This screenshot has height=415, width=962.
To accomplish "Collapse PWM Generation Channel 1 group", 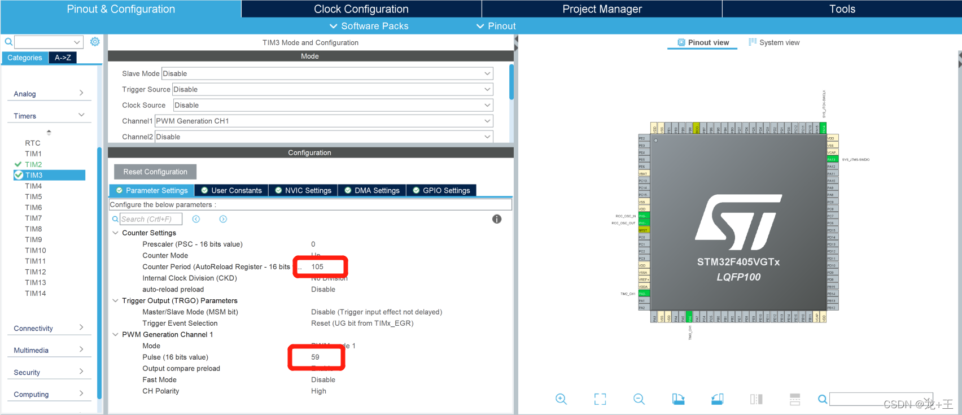I will click(115, 334).
